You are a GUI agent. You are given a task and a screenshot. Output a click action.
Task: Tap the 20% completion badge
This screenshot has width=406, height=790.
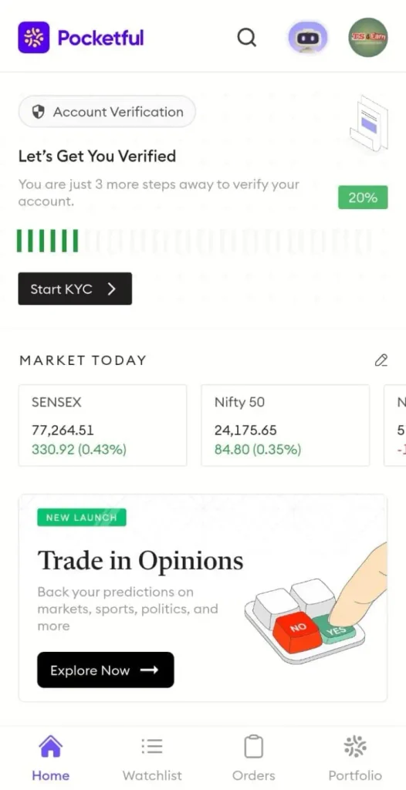363,197
